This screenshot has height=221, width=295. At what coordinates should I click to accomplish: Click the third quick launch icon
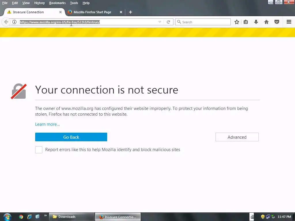38,217
